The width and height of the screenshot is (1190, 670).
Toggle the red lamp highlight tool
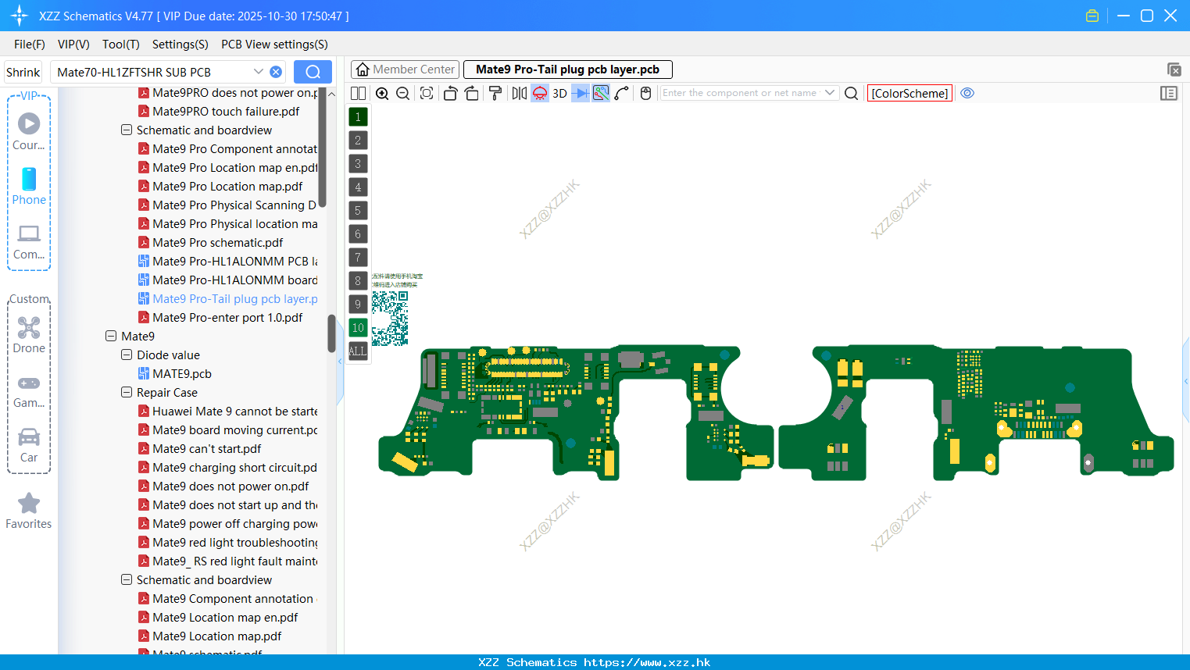(x=540, y=94)
